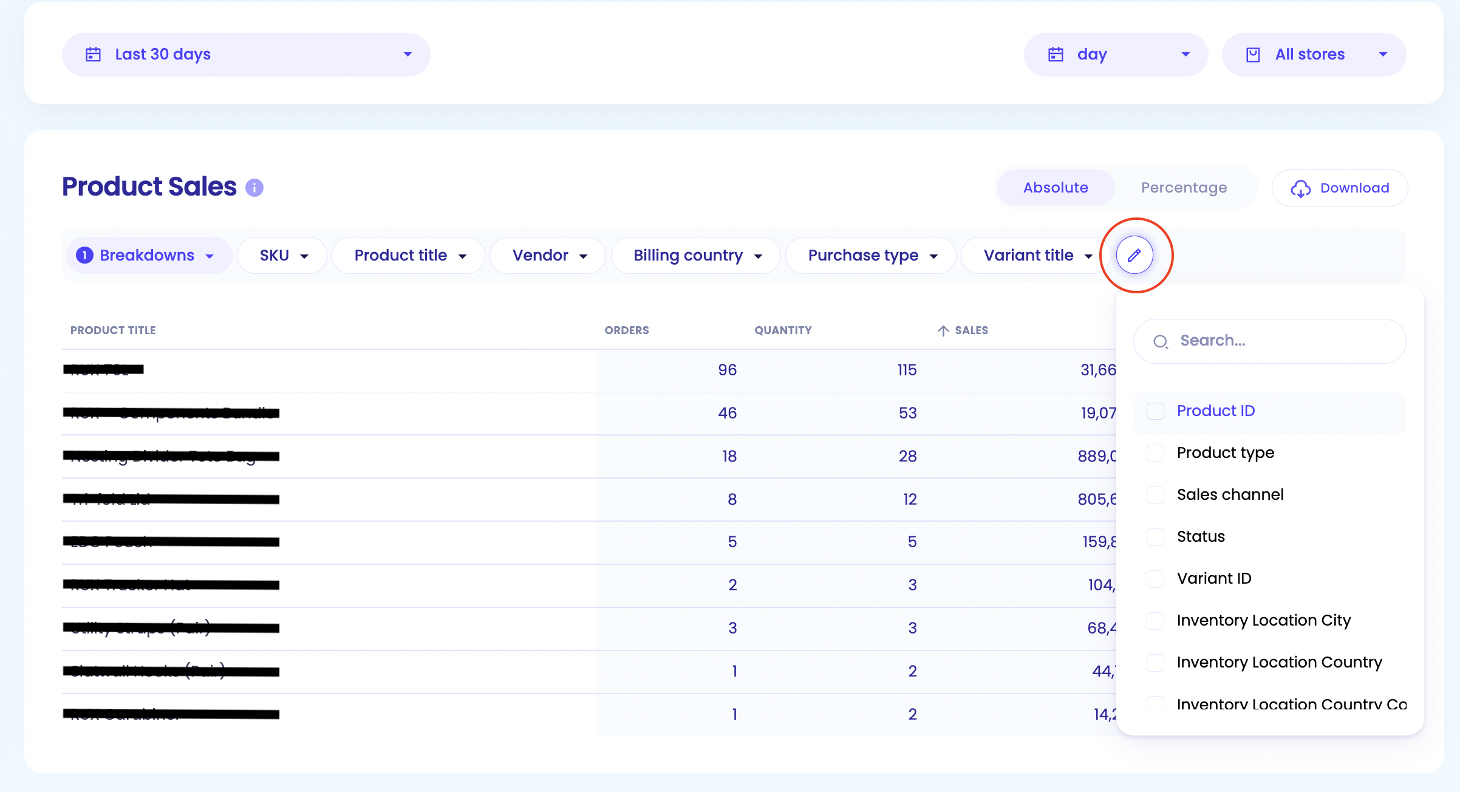This screenshot has height=792, width=1460.
Task: Toggle Inventory Location City checkbox
Action: (1155, 621)
